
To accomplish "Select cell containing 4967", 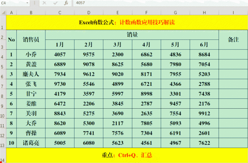I will coord(176,143).
